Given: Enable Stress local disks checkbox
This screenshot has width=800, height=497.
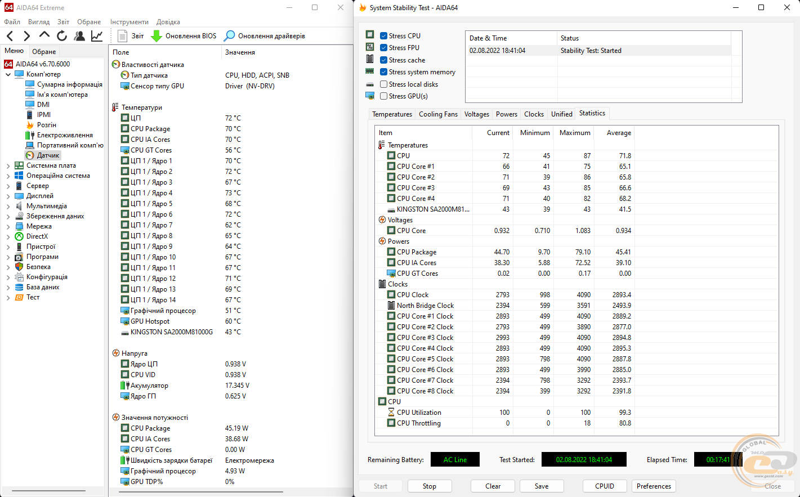Looking at the screenshot, I should [383, 84].
